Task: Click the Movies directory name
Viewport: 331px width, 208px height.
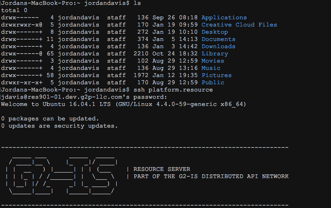Action: 213,61
